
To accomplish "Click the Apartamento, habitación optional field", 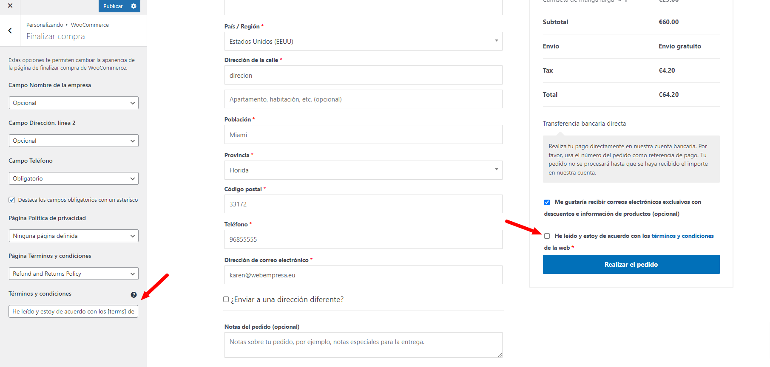I will [363, 99].
